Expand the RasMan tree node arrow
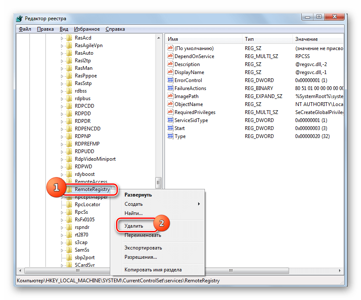Image resolution: width=361 pixels, height=300 pixels. tap(62, 68)
